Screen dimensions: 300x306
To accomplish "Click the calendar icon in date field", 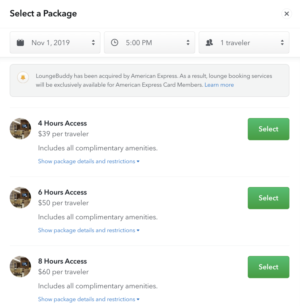I will point(20,43).
